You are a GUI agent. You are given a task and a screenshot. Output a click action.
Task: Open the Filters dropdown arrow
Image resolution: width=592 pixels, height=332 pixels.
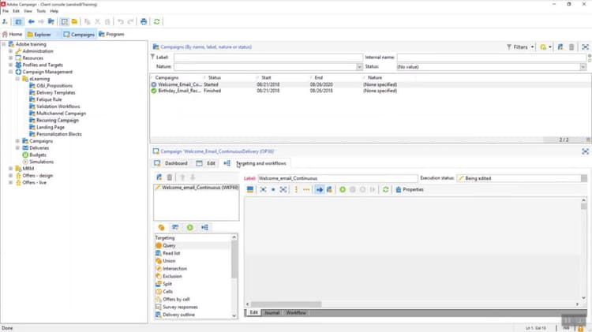click(532, 47)
